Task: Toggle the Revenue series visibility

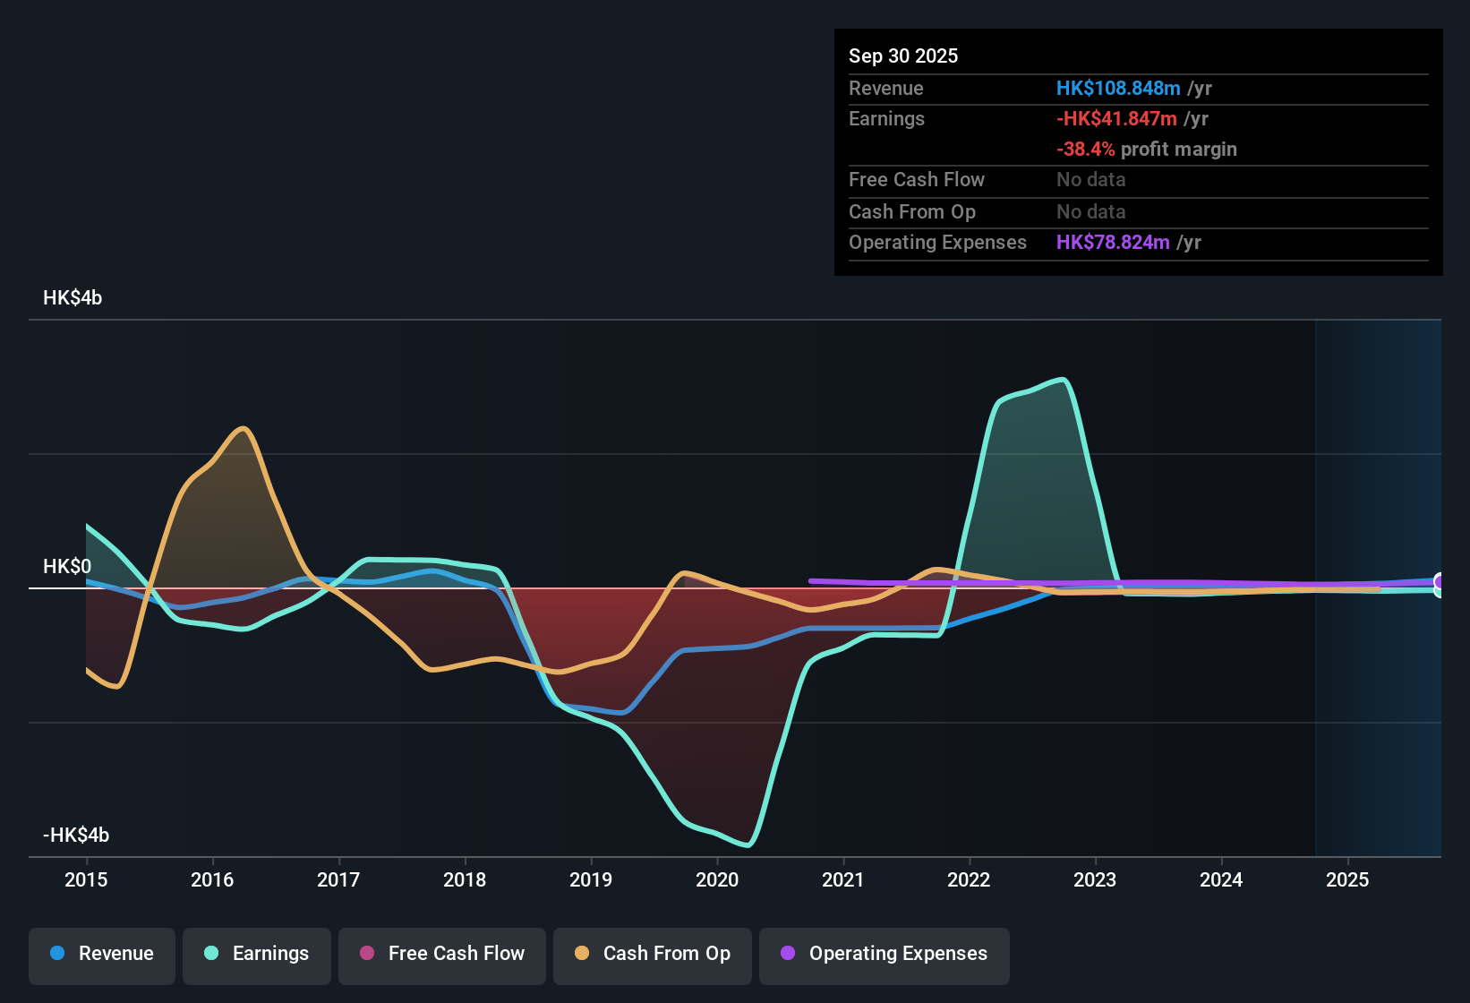Action: (101, 954)
